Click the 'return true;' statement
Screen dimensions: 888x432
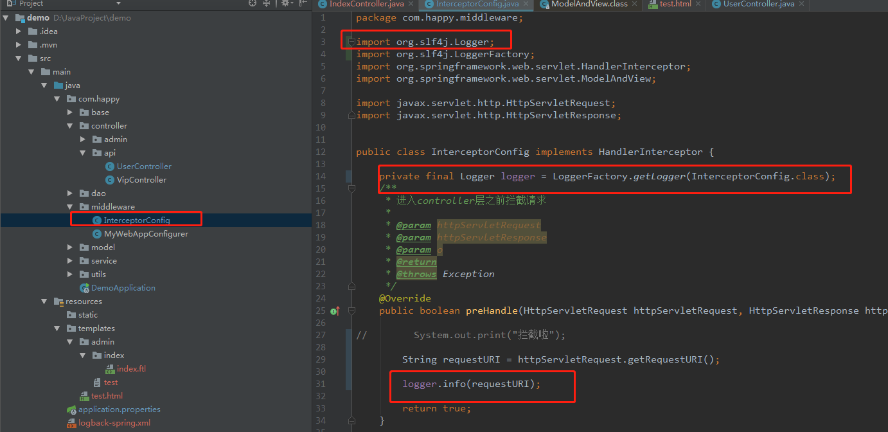coord(437,408)
